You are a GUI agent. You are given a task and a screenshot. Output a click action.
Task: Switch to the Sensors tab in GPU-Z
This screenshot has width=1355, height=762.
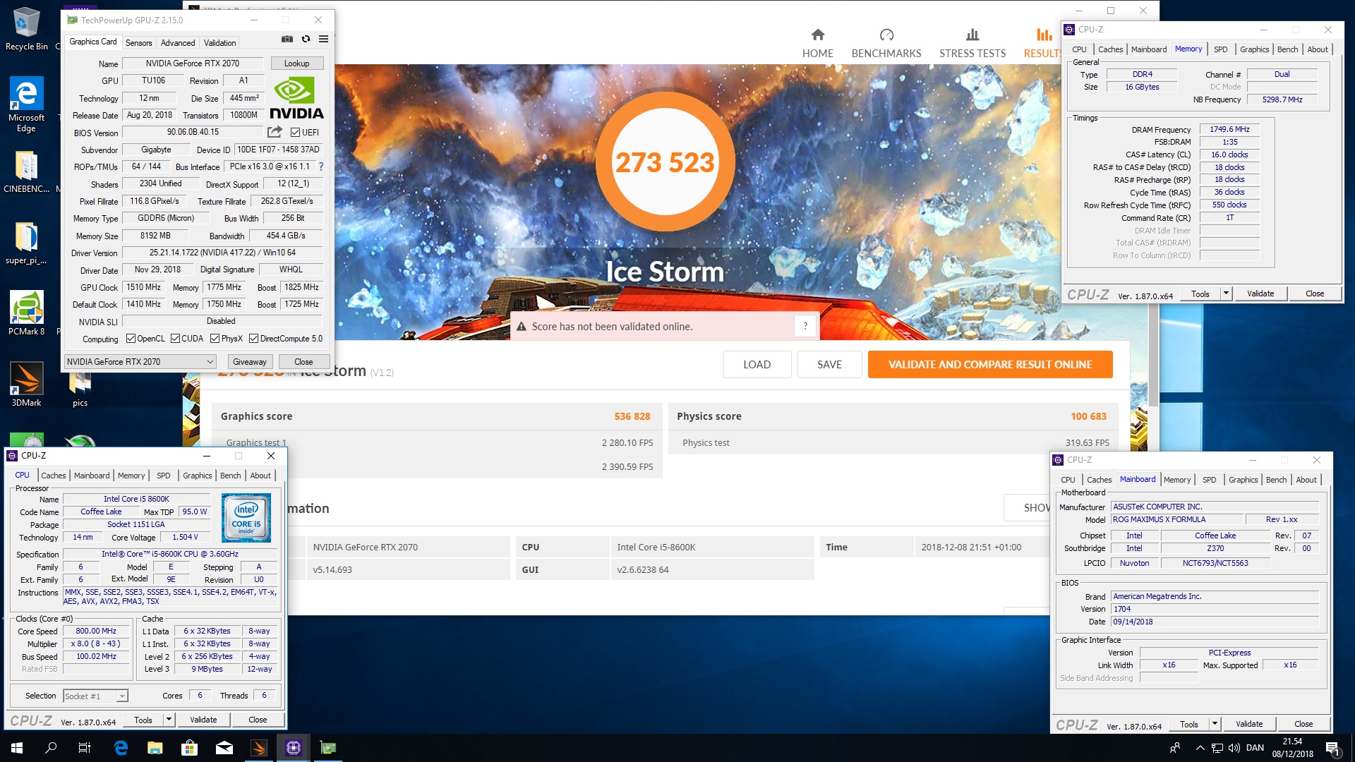coord(138,43)
